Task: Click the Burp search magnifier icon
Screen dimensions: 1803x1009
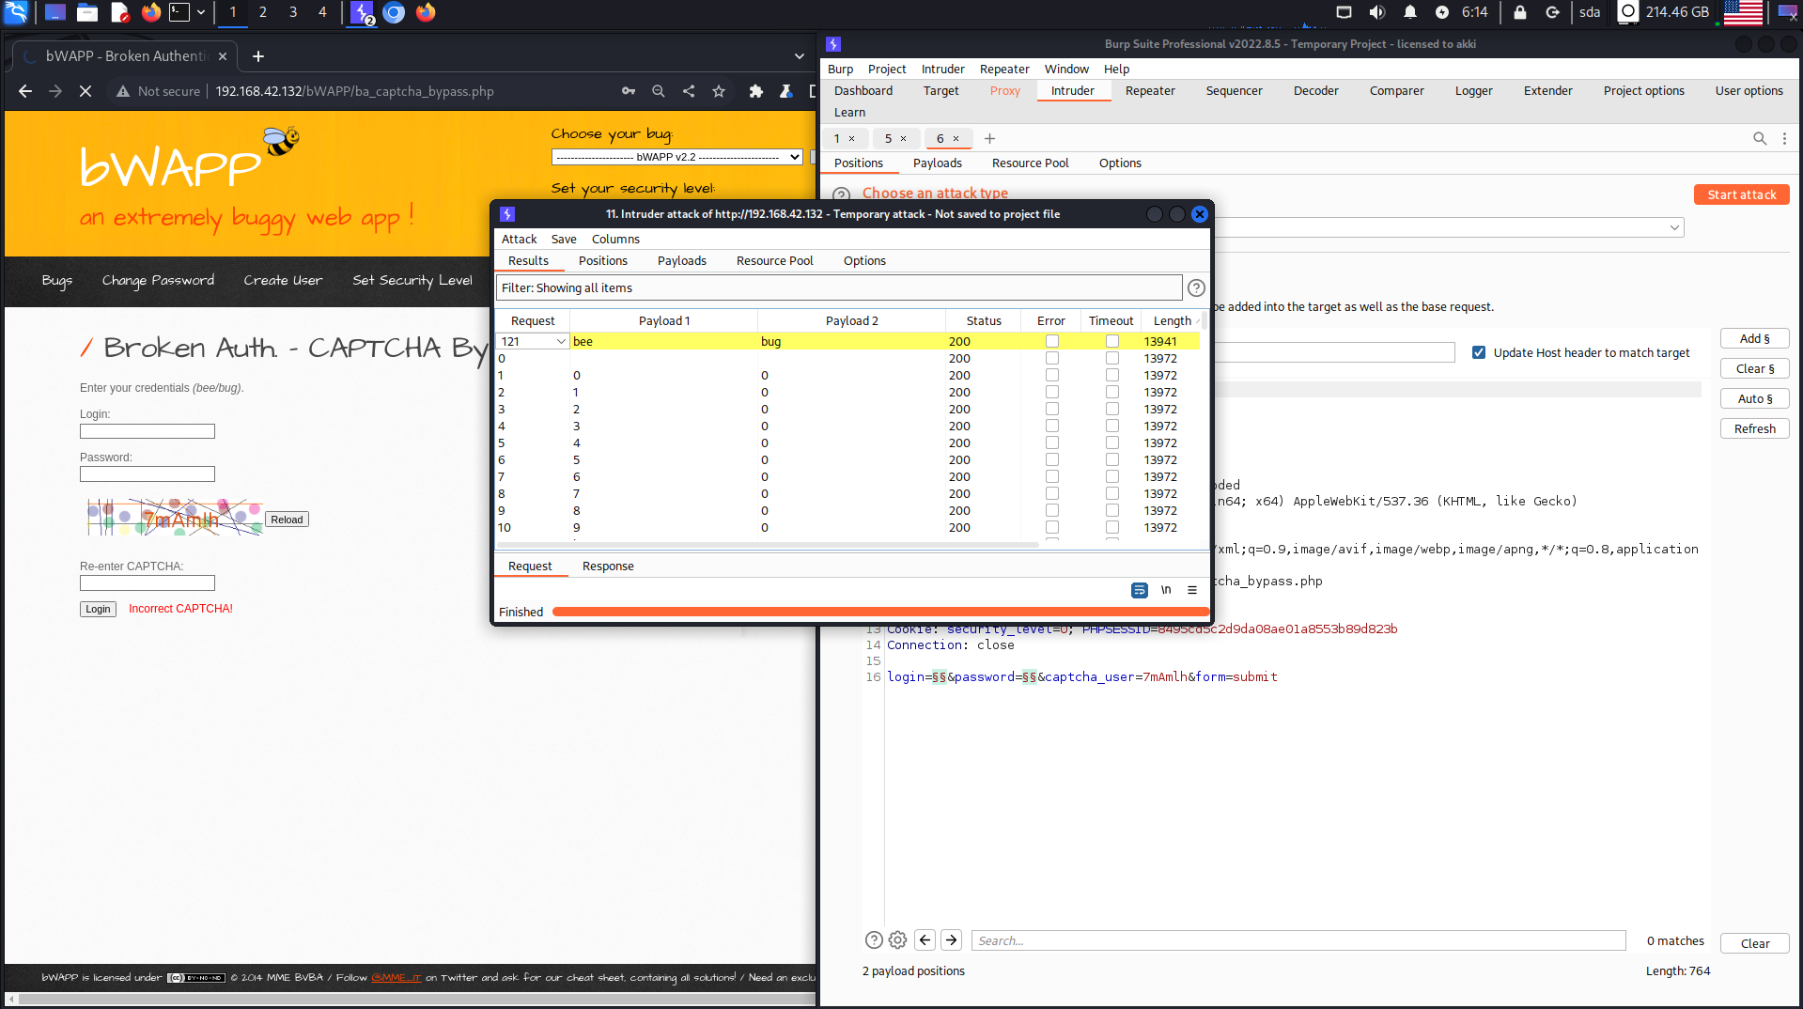Action: tap(1759, 139)
